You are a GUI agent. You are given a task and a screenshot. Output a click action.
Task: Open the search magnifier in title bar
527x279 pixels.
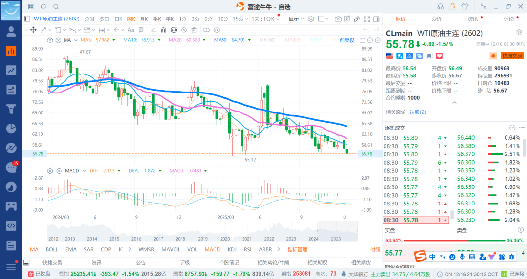click(56, 7)
